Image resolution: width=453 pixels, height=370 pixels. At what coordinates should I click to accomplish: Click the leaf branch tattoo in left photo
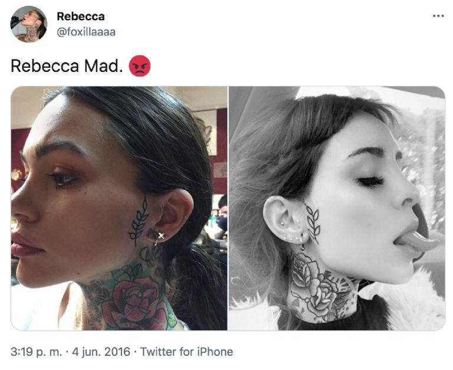click(140, 222)
